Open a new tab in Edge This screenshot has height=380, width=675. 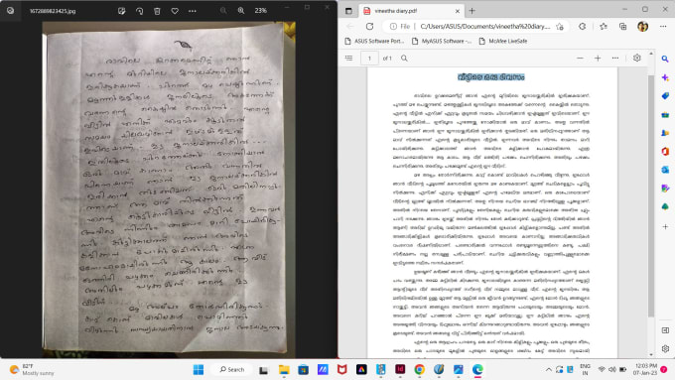pyautogui.click(x=472, y=11)
